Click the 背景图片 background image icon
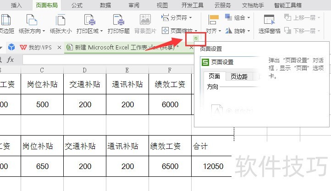331x191 pixels. click(145, 20)
